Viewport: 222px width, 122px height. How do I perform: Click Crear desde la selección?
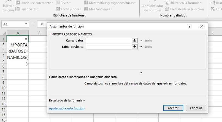pyautogui.click(x=184, y=9)
